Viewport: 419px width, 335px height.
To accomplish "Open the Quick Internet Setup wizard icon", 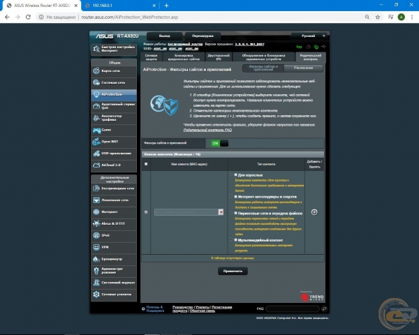I will pyautogui.click(x=96, y=49).
